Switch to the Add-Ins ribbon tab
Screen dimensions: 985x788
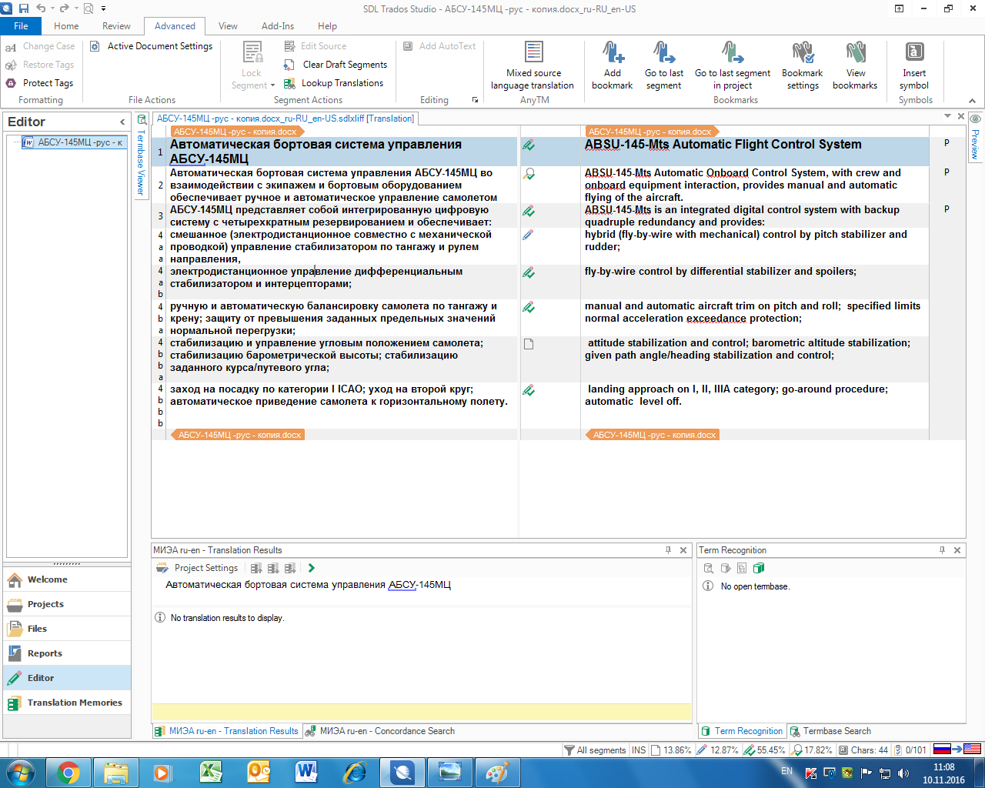click(x=278, y=26)
